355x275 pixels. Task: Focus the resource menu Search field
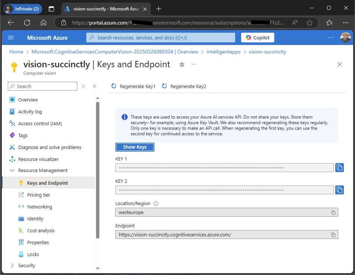pyautogui.click(x=42, y=86)
